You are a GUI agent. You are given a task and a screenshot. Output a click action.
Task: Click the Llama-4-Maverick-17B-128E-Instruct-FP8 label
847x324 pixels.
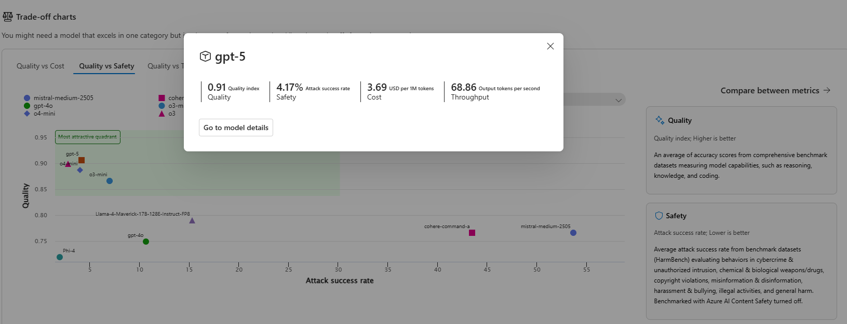[143, 214]
